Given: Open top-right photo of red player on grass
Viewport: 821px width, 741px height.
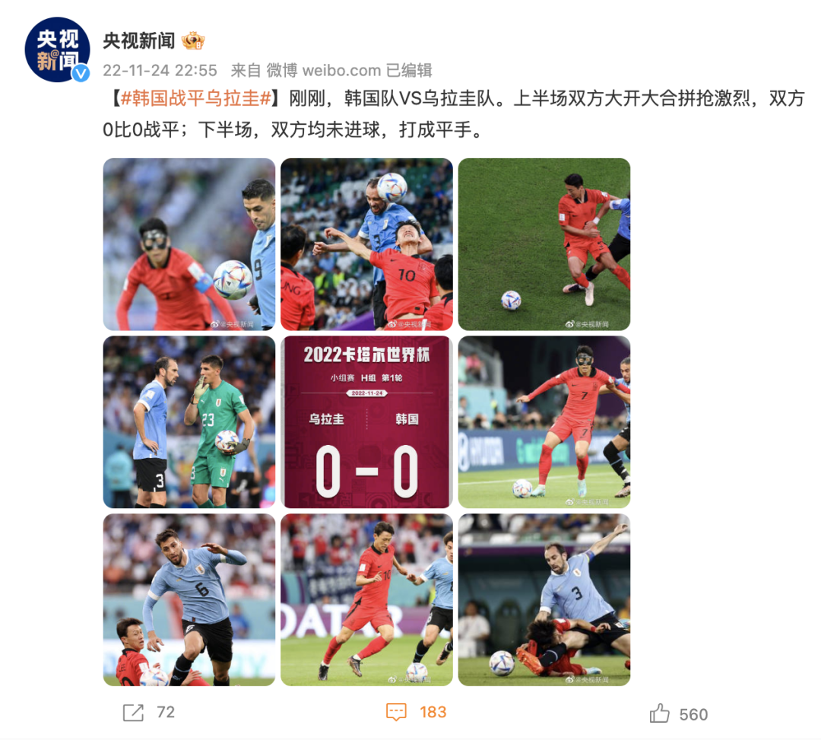Looking at the screenshot, I should coord(544,244).
